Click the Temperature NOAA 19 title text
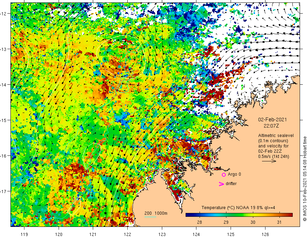The width and height of the screenshot is (307, 237). pos(238,208)
